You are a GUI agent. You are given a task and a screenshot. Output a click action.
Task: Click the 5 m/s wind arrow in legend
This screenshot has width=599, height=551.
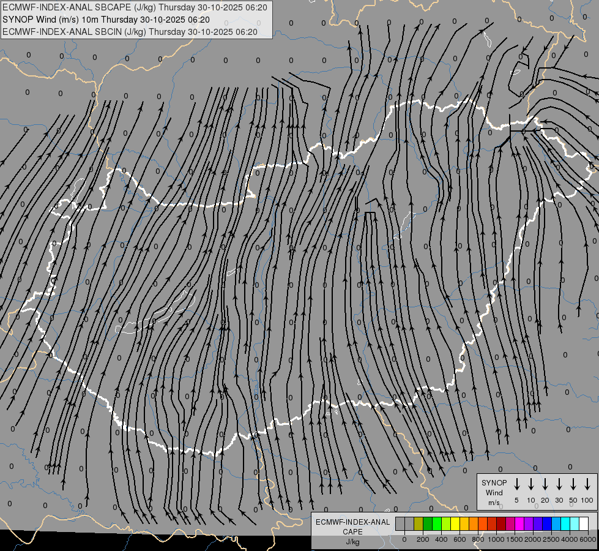(x=516, y=484)
